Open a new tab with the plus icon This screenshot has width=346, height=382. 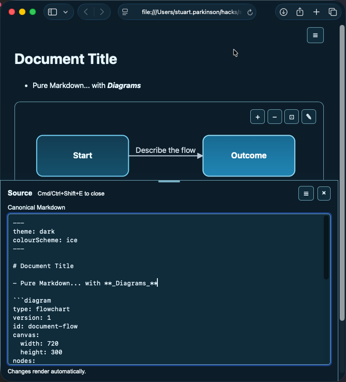pos(316,12)
